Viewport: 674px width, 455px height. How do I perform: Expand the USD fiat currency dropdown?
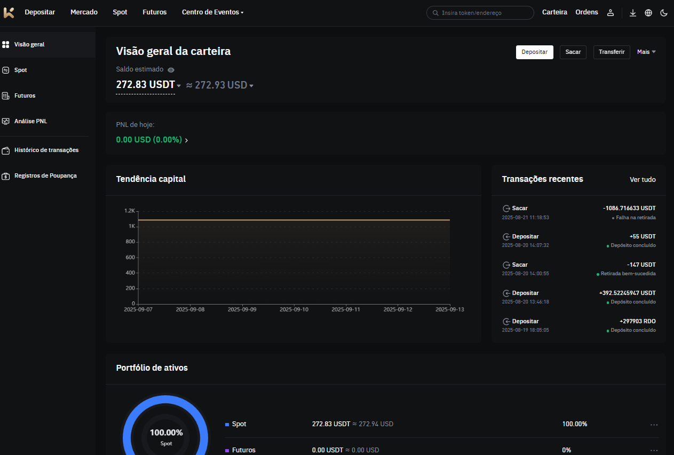[x=251, y=86]
